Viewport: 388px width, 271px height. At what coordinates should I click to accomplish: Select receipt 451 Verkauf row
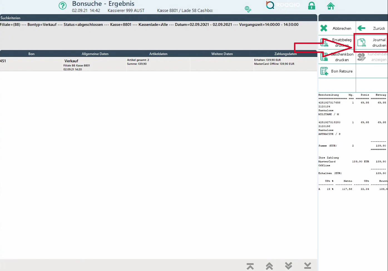(159, 64)
